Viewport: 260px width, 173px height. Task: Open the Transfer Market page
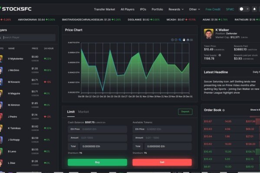coord(105,9)
